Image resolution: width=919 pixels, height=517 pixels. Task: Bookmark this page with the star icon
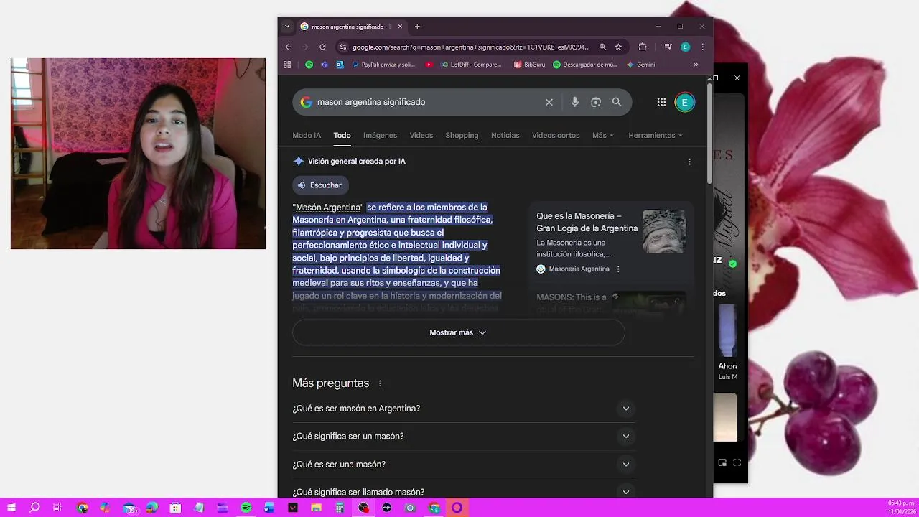tap(618, 47)
